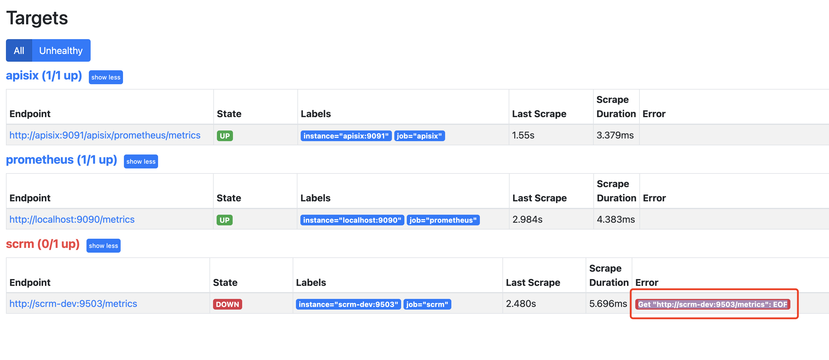Click the Targets page heading
Screen dimensions: 829x360
click(37, 18)
